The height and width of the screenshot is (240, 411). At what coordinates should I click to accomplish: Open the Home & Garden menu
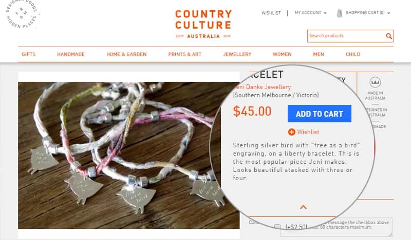click(x=126, y=54)
